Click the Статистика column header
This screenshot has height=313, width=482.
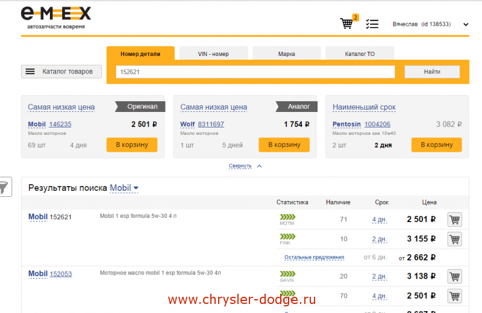coord(292,202)
